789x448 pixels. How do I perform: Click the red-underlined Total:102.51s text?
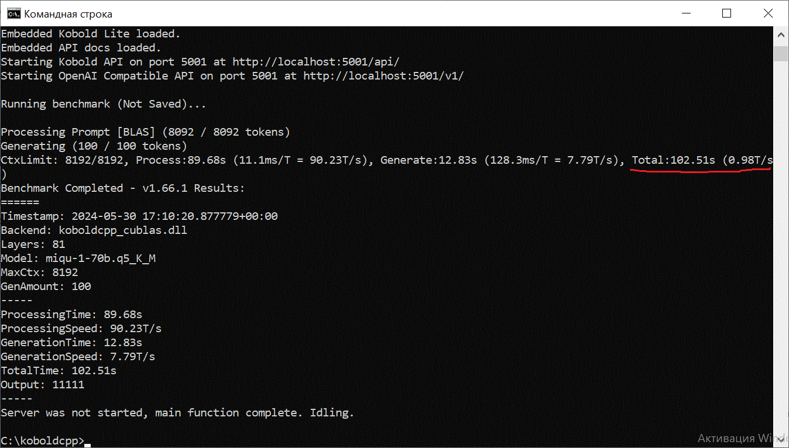[673, 160]
